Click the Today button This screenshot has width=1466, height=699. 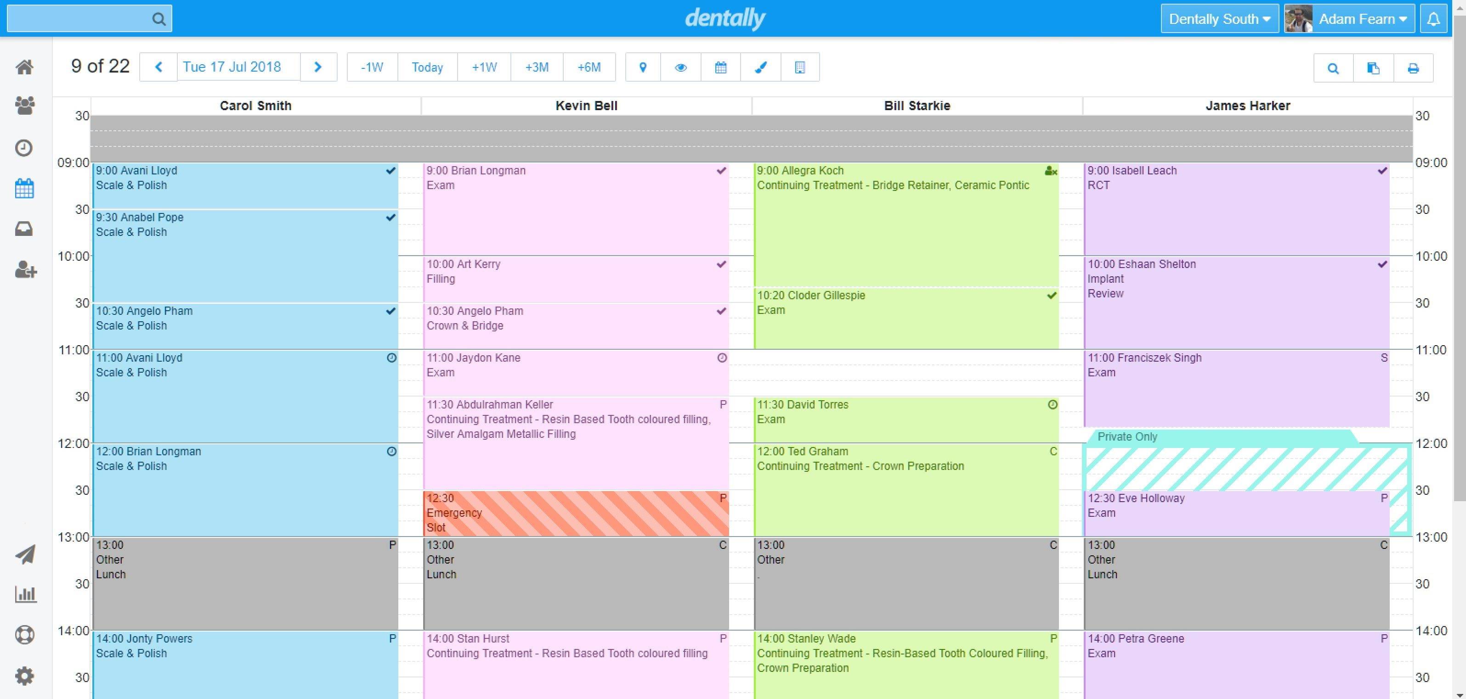coord(427,67)
